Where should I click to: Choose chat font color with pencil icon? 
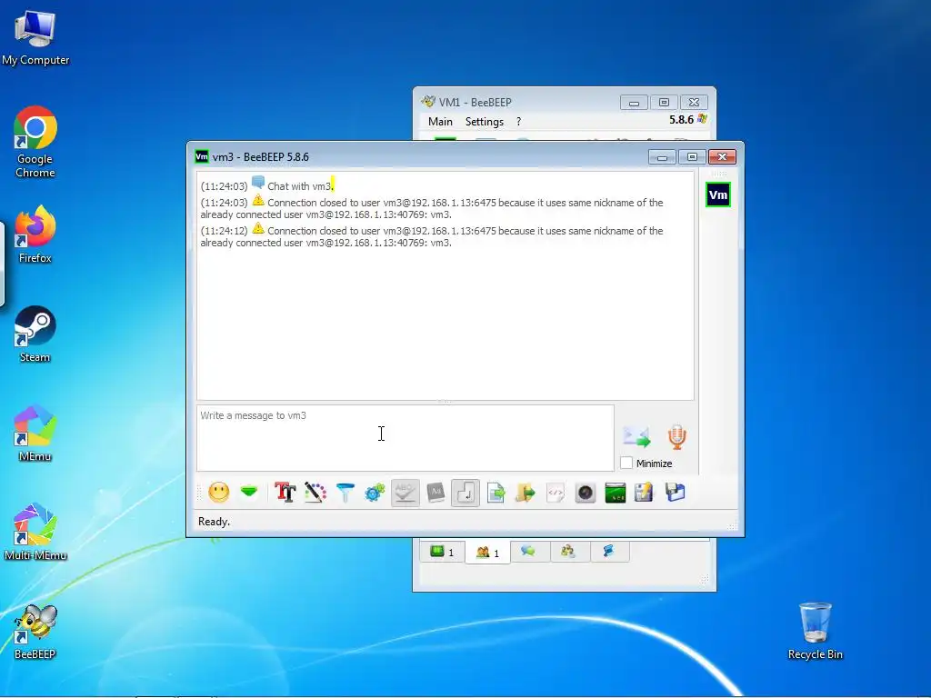point(315,493)
